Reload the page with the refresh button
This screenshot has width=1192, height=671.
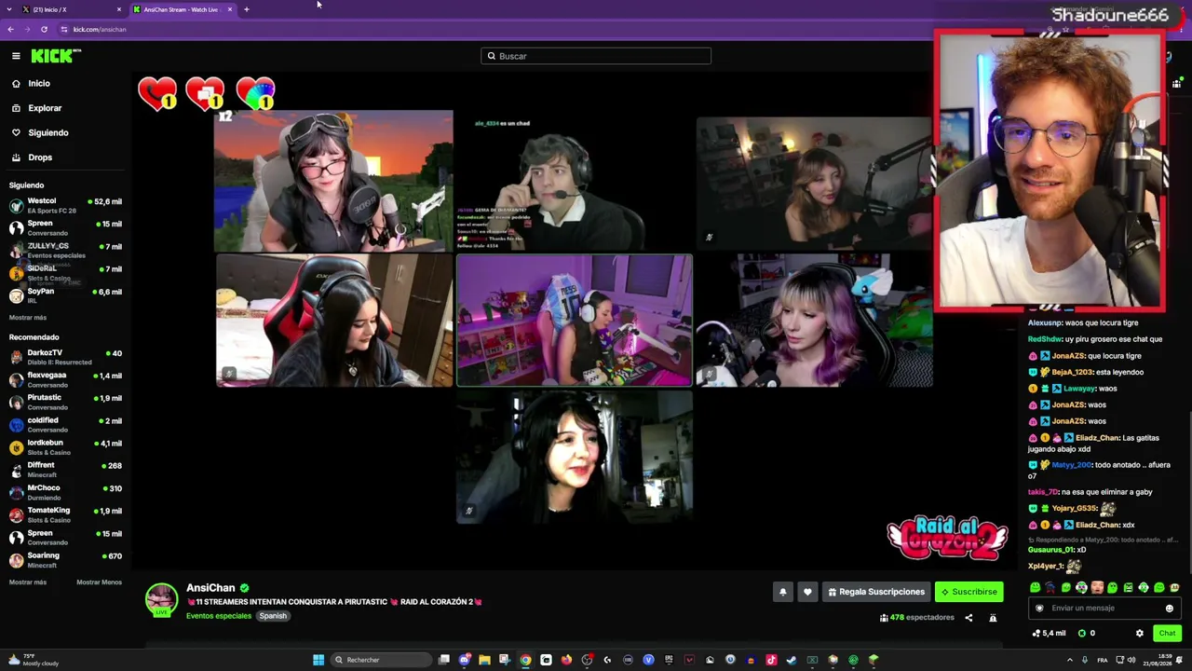tap(44, 30)
